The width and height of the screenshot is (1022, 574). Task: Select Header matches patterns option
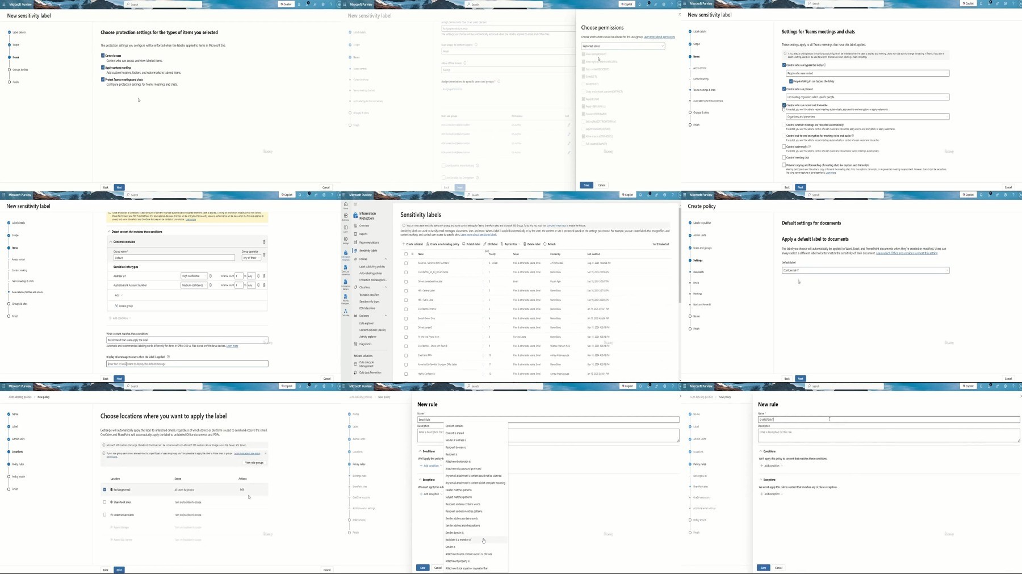(458, 490)
